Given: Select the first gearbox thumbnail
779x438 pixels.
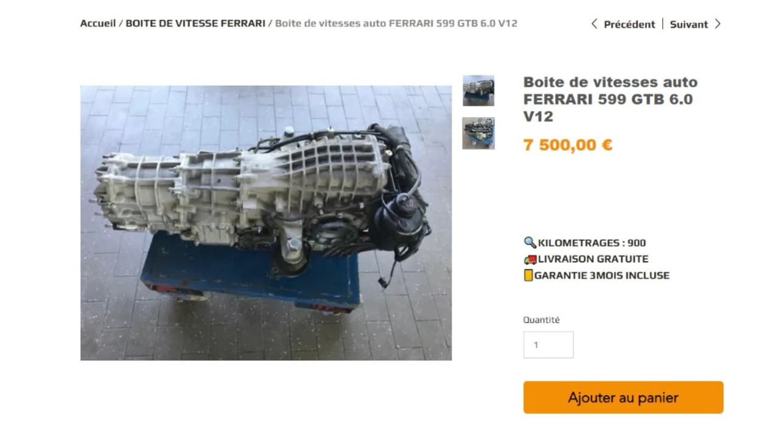Looking at the screenshot, I should [478, 91].
